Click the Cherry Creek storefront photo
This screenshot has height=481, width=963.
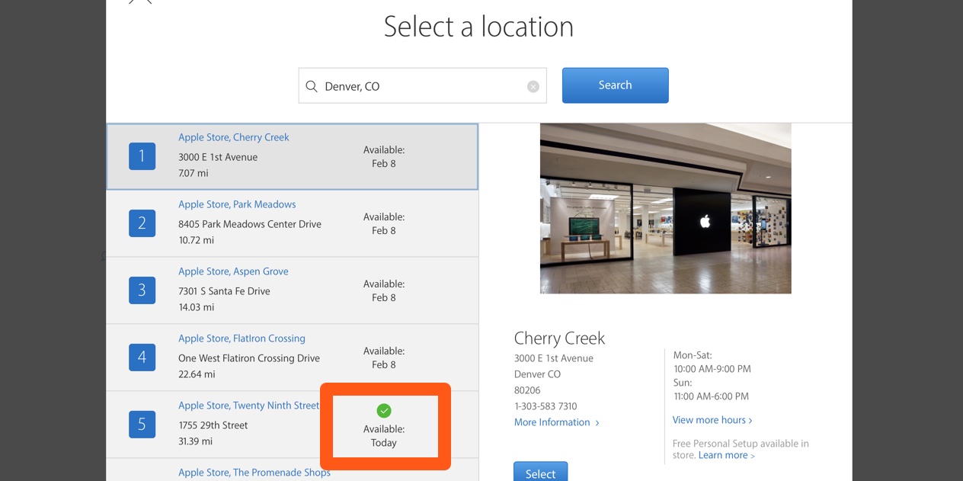coord(665,207)
